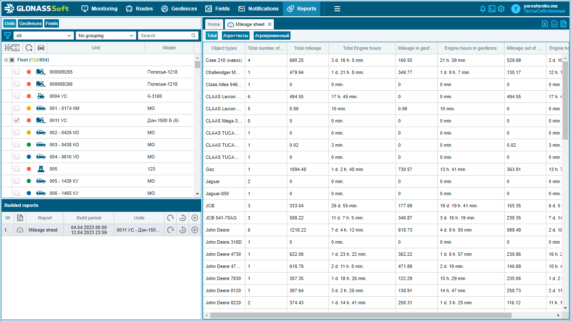The width and height of the screenshot is (571, 321).
Task: Click the expand/collapse rows header icon
Action: click(x=12, y=48)
